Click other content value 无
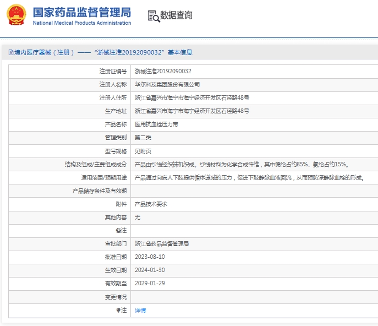Image resolution: width=378 pixels, height=326 pixels. tap(138, 218)
